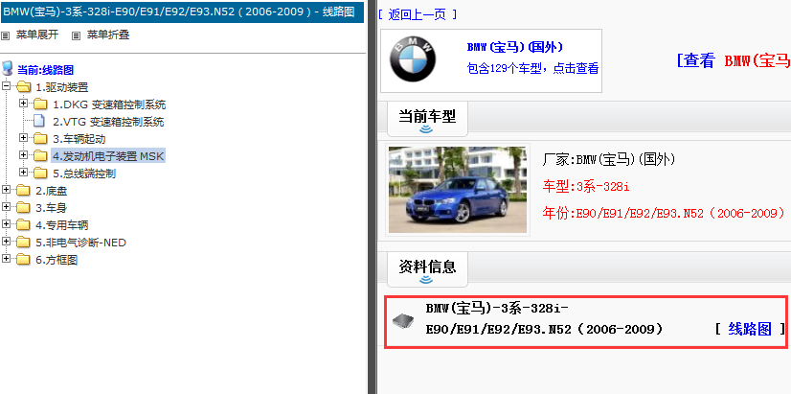Expand the 4.专用车辆 node
The height and width of the screenshot is (394, 791).
pyautogui.click(x=6, y=223)
